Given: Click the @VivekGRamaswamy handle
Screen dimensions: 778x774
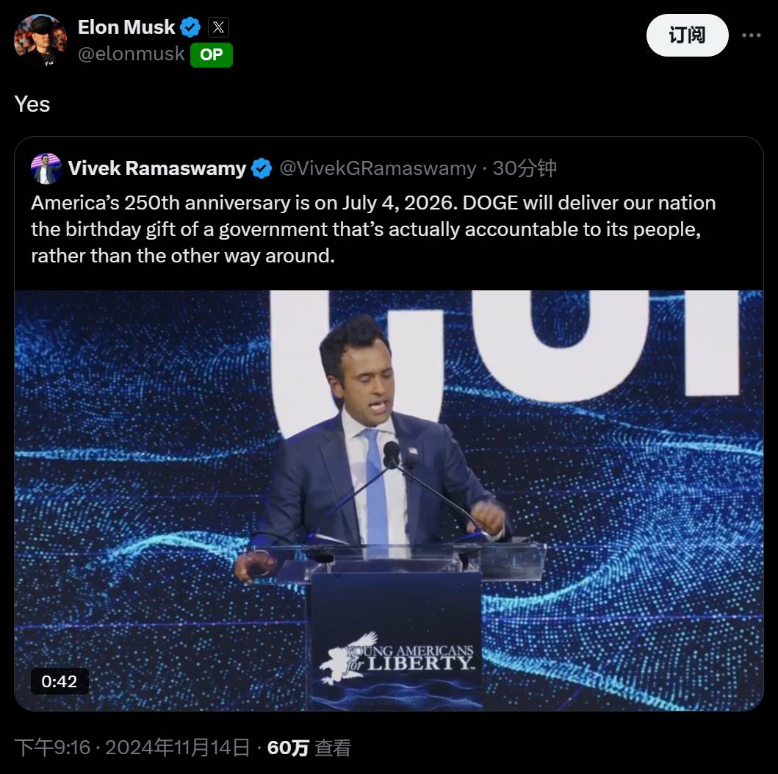Looking at the screenshot, I should click(378, 168).
